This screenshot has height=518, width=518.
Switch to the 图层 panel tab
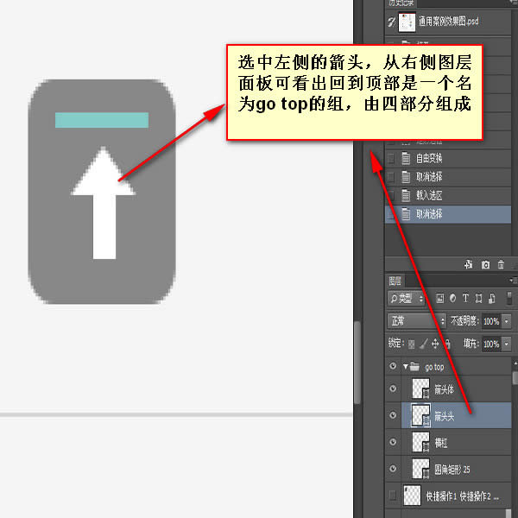point(395,281)
